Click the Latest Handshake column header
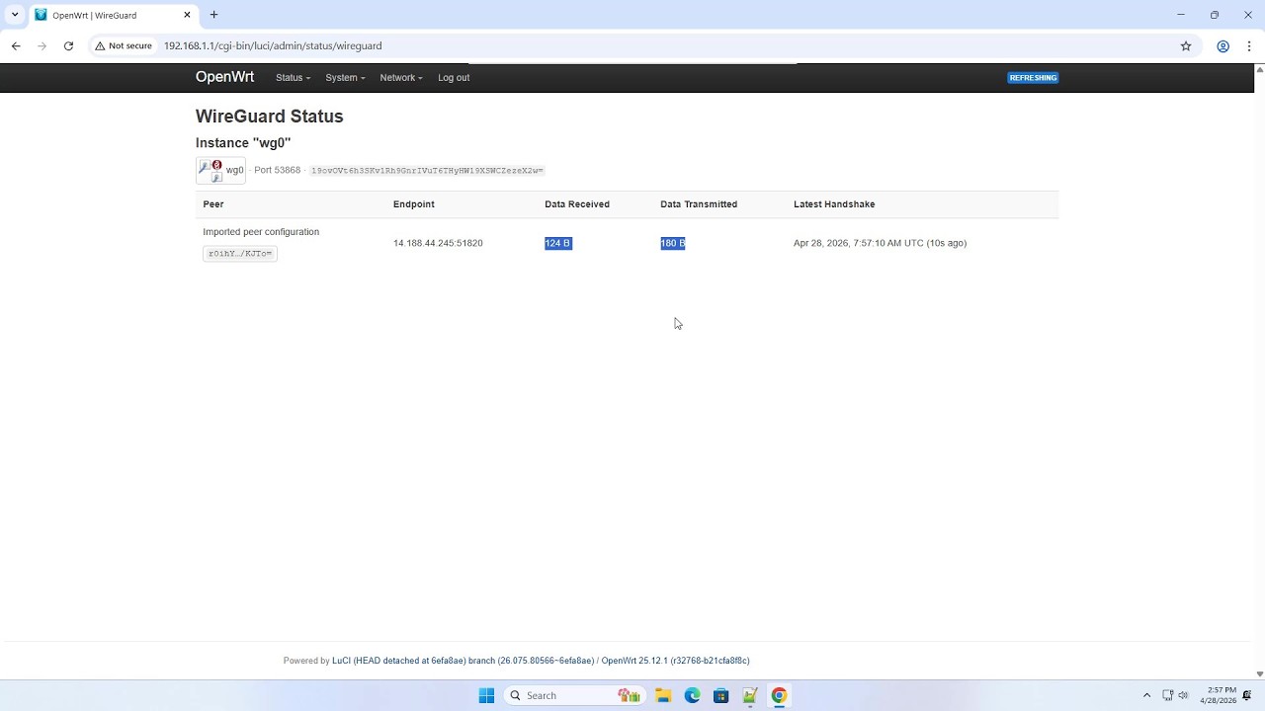 pos(834,203)
